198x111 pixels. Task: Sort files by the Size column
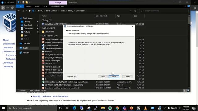(136, 16)
